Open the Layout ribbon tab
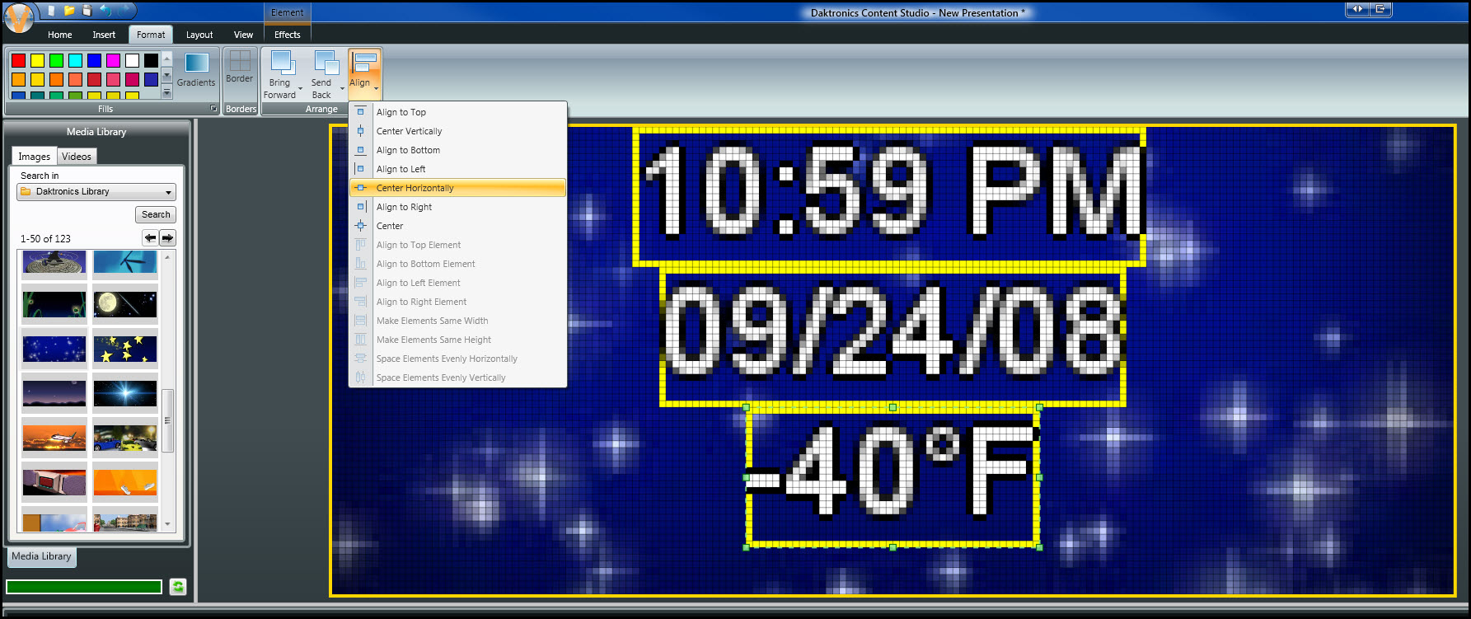This screenshot has height=619, width=1471. 199,35
